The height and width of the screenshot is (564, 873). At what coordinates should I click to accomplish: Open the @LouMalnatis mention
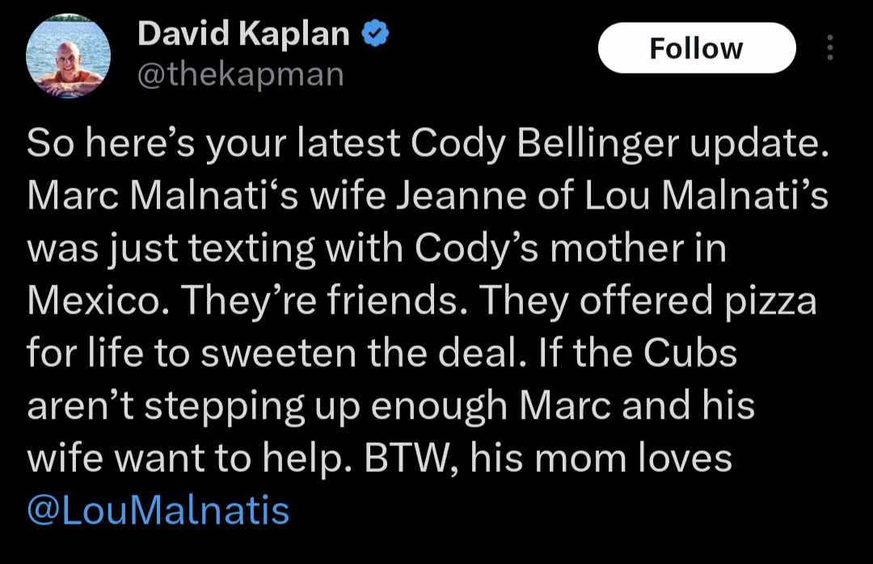point(158,510)
